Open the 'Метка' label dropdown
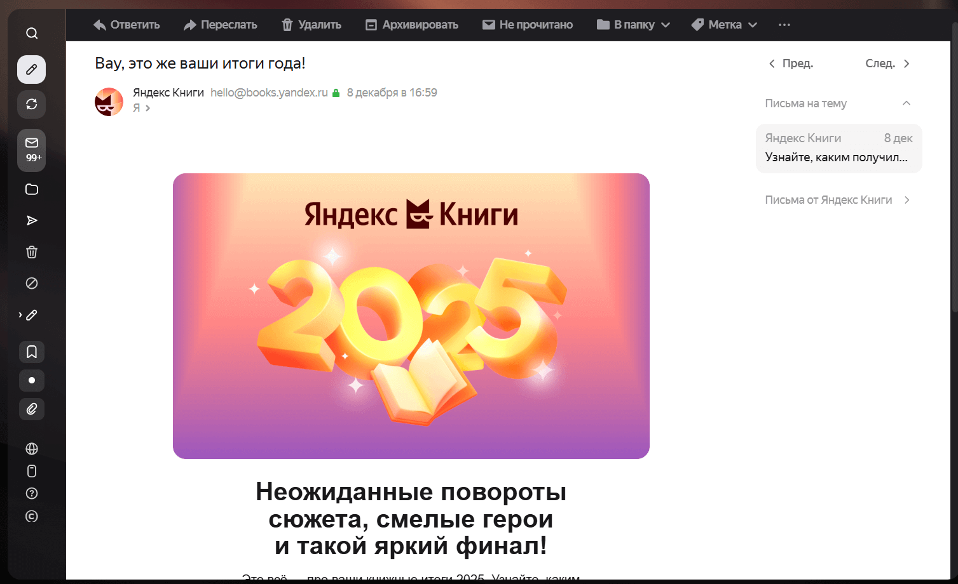Screen dimensions: 958x584 click(x=723, y=25)
